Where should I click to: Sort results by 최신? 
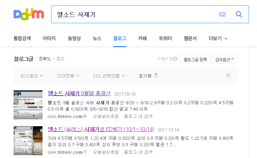click(x=60, y=59)
